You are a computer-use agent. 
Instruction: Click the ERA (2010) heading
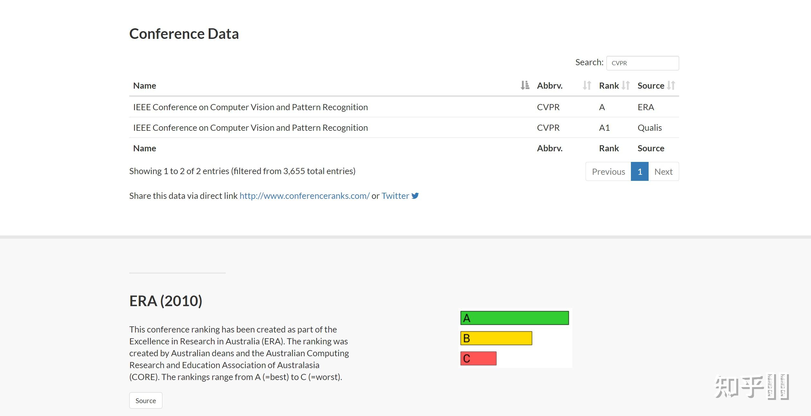coord(166,301)
